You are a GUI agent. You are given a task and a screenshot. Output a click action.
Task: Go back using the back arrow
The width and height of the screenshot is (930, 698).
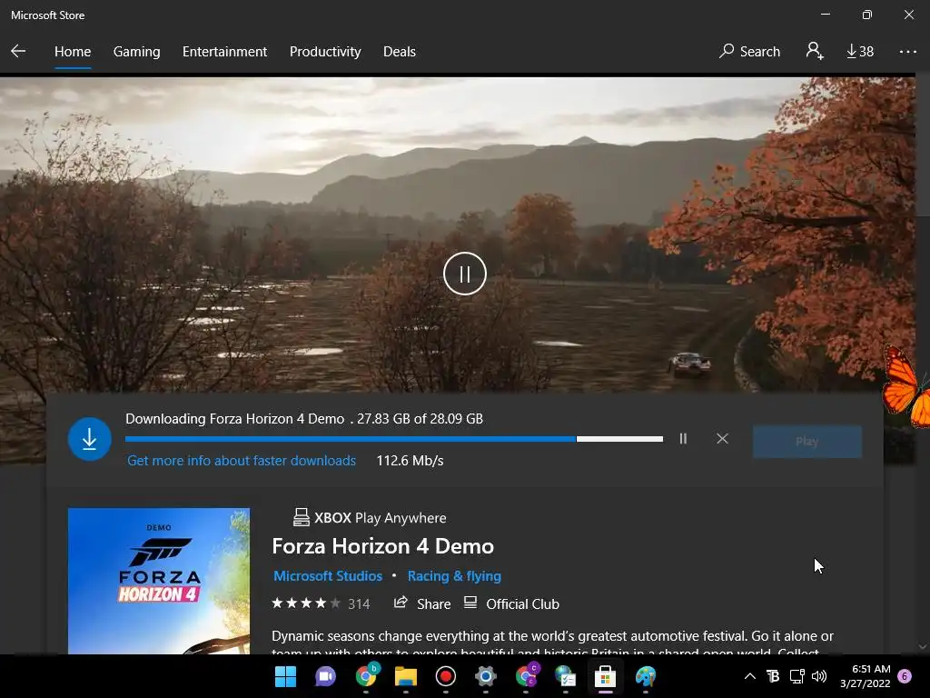coord(18,51)
